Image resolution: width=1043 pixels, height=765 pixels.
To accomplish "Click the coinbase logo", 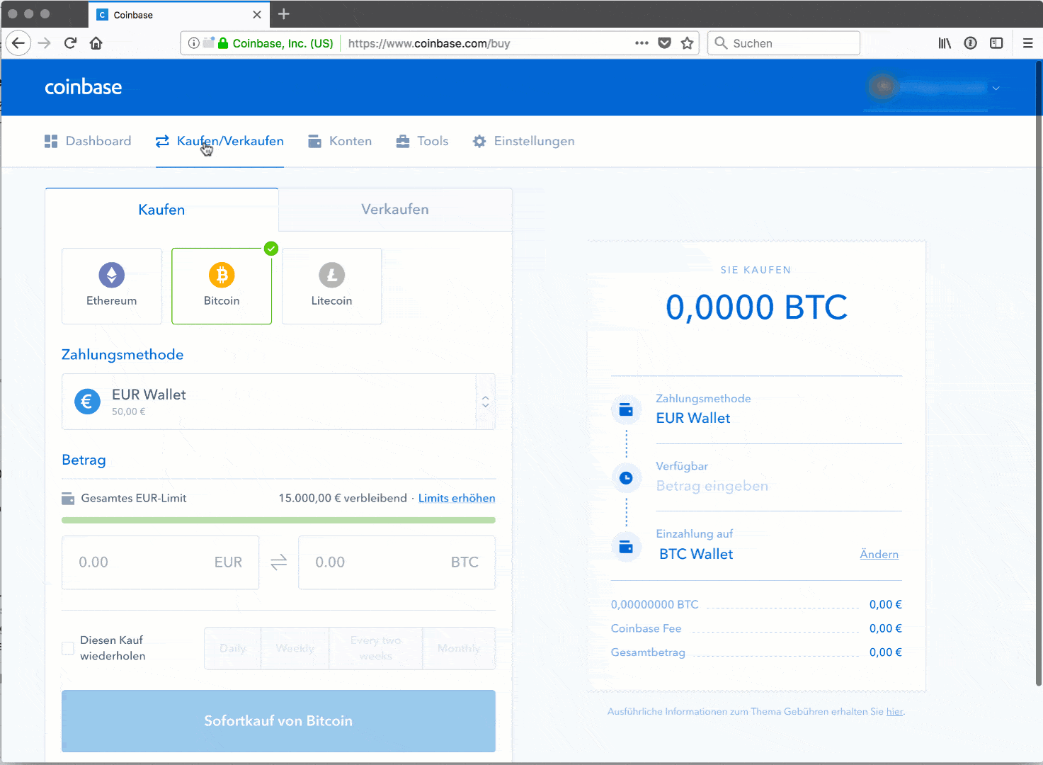I will (84, 87).
